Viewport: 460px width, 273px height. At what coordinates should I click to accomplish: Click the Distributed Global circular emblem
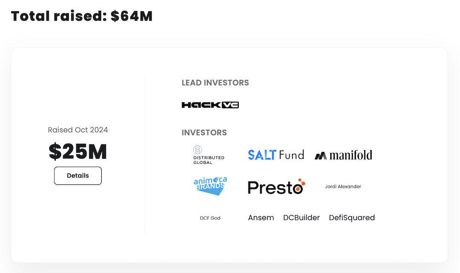[198, 150]
